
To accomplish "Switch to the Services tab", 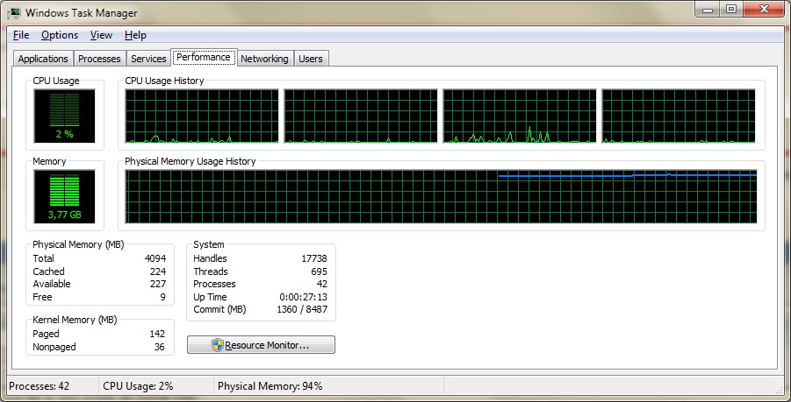I will [x=148, y=59].
